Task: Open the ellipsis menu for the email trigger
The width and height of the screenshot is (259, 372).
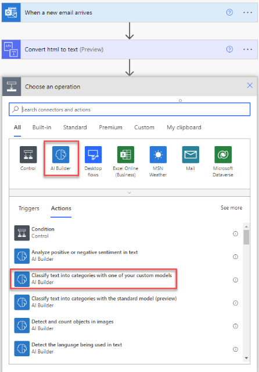Action: point(247,12)
